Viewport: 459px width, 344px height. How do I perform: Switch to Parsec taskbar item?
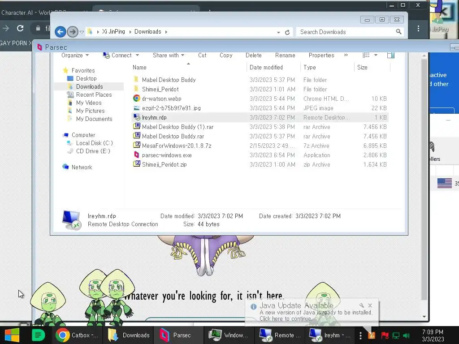(179, 335)
